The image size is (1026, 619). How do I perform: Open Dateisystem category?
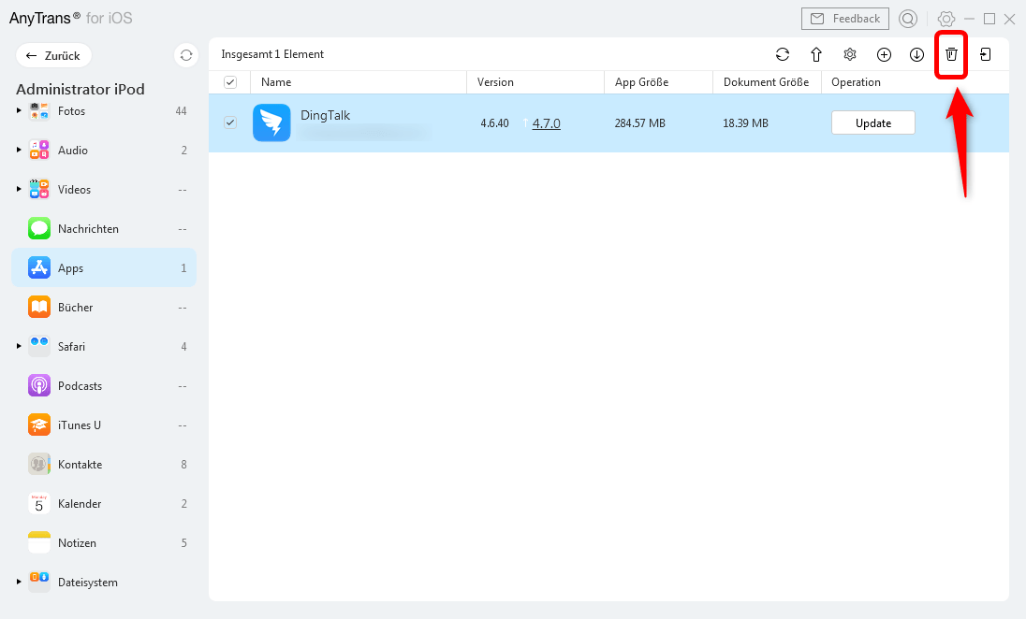[104, 582]
